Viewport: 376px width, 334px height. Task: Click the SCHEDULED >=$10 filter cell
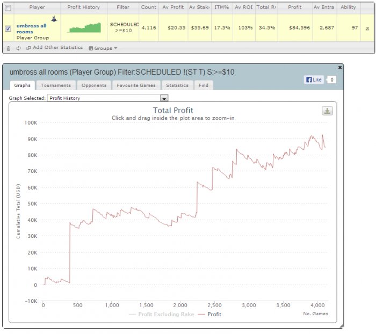click(124, 27)
